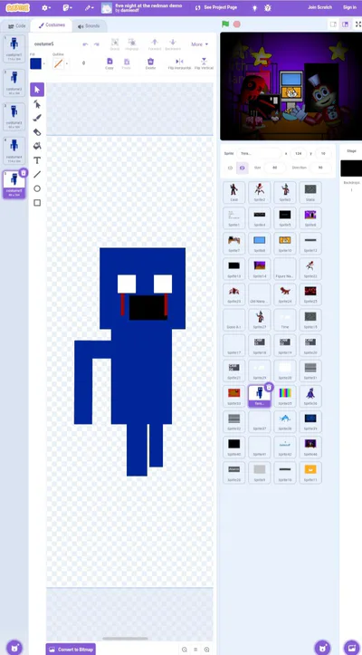Click the sprite Size input field
This screenshot has width=362, height=655.
(274, 168)
